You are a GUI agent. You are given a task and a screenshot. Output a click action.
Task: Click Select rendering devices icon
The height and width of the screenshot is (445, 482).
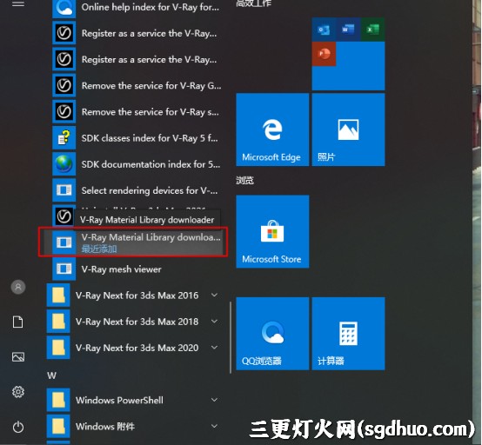tap(64, 190)
